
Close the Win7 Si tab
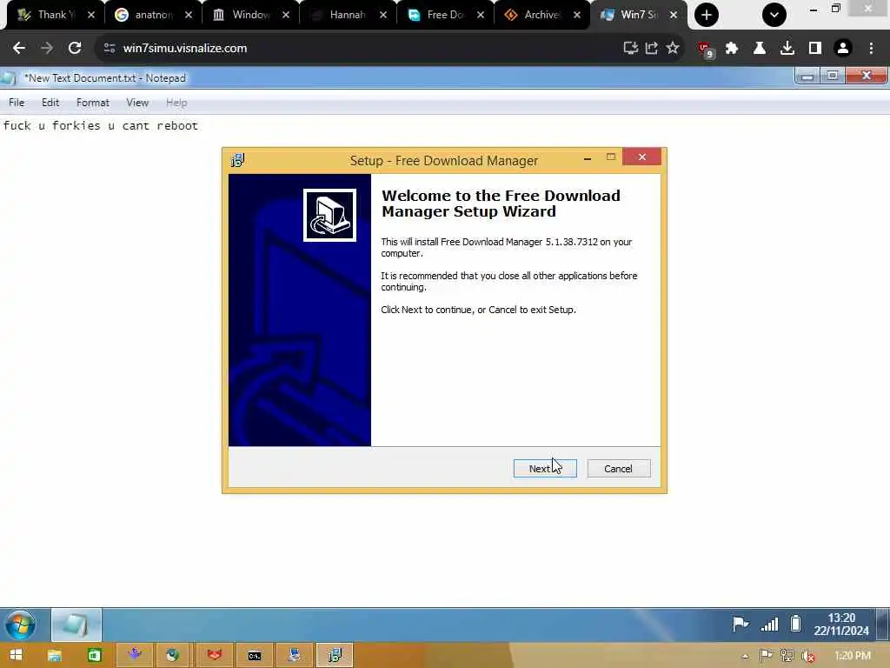pyautogui.click(x=674, y=15)
